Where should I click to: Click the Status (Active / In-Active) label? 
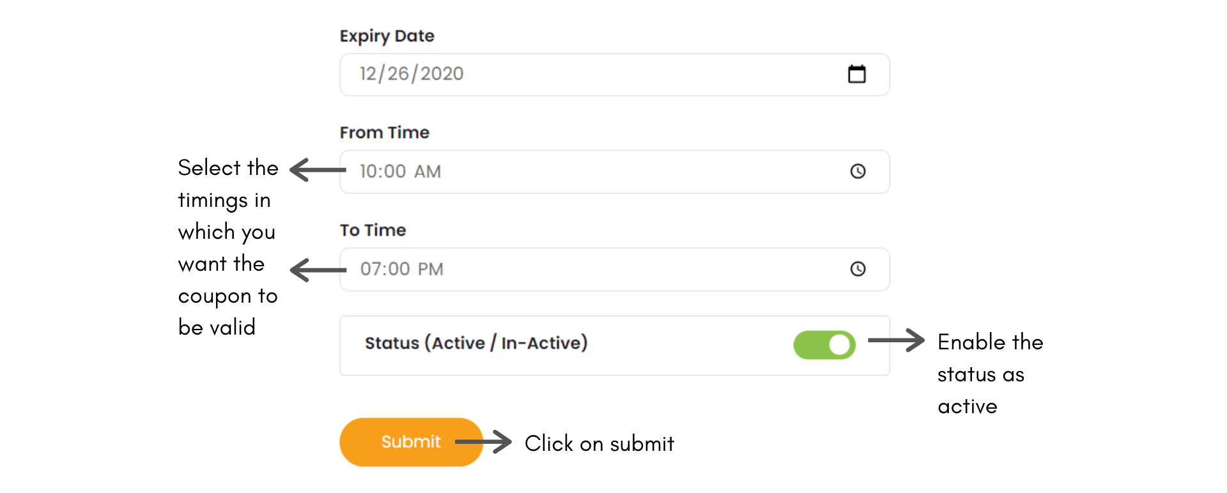click(476, 343)
